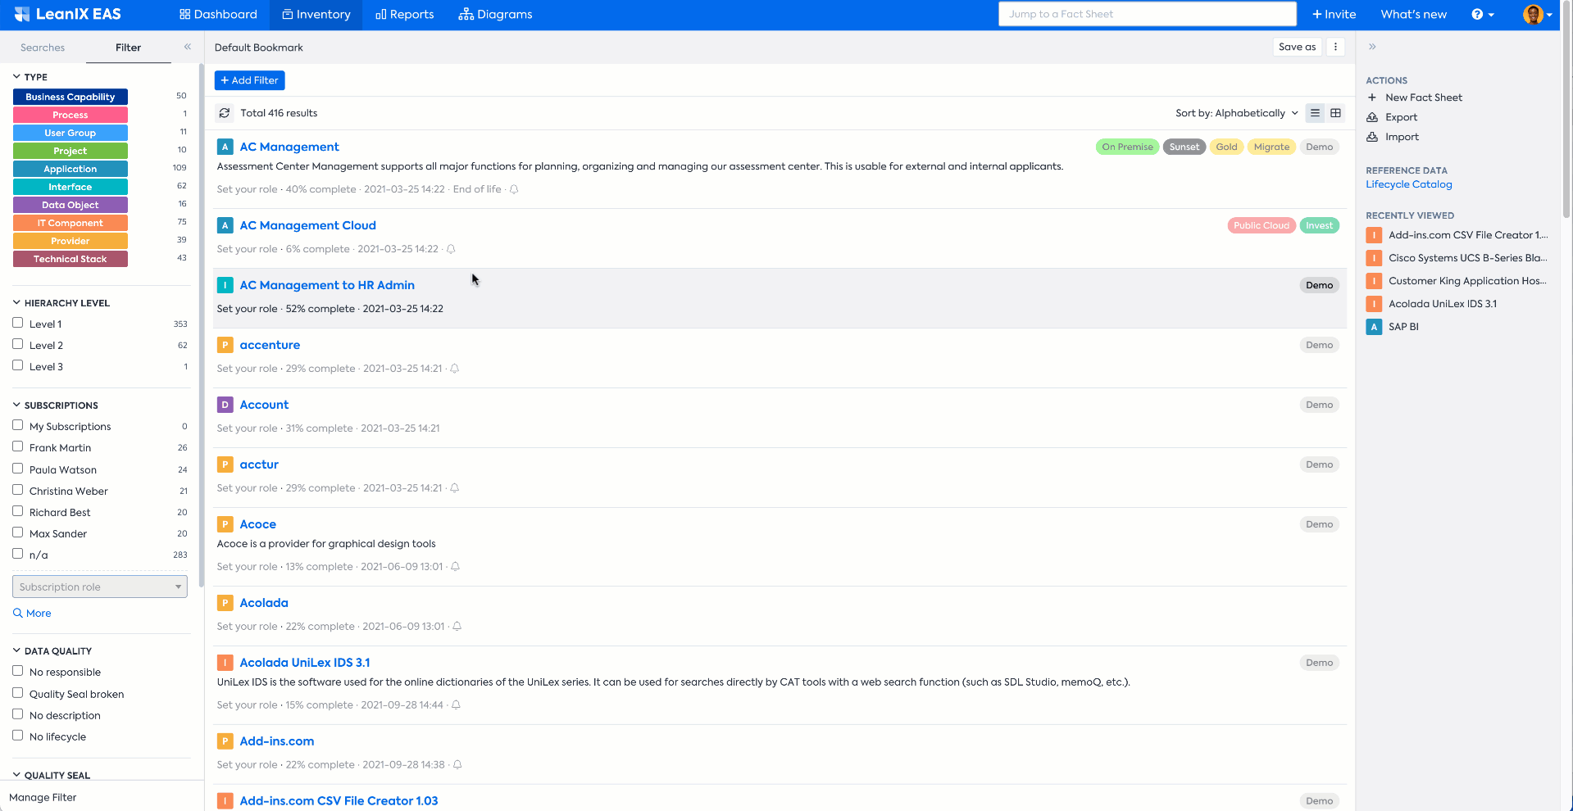Click SAP BI icon in Recently Viewed
Viewport: 1573px width, 811px height.
(x=1374, y=327)
